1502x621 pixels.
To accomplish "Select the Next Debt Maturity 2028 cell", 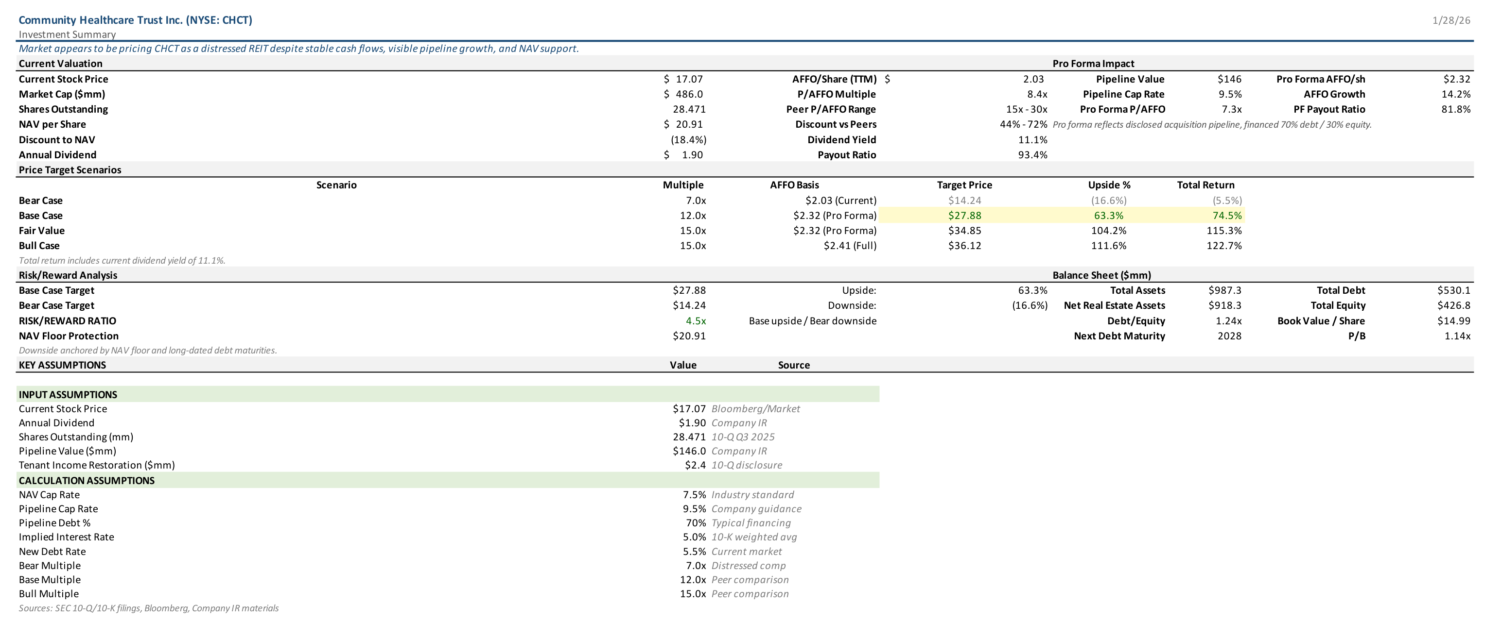I will tap(1229, 336).
